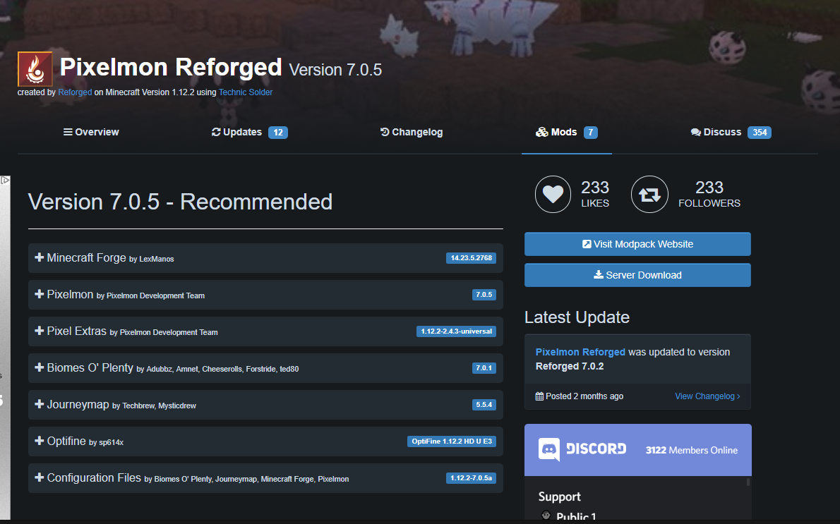Click the Version 7.0.5 - Recommended heading
The width and height of the screenshot is (840, 524).
(180, 202)
